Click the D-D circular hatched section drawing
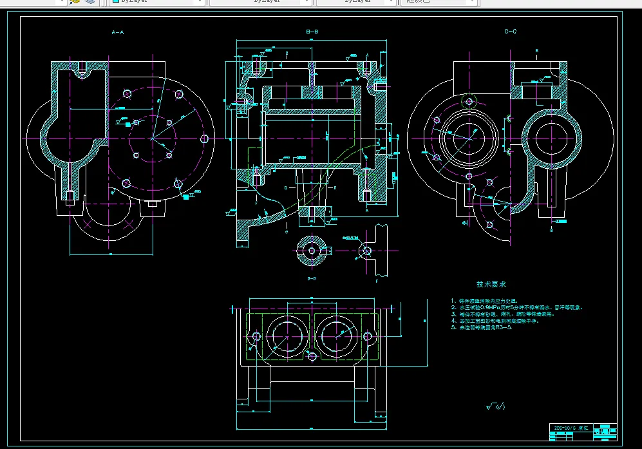Image resolution: width=642 pixels, height=449 pixels. click(312, 251)
